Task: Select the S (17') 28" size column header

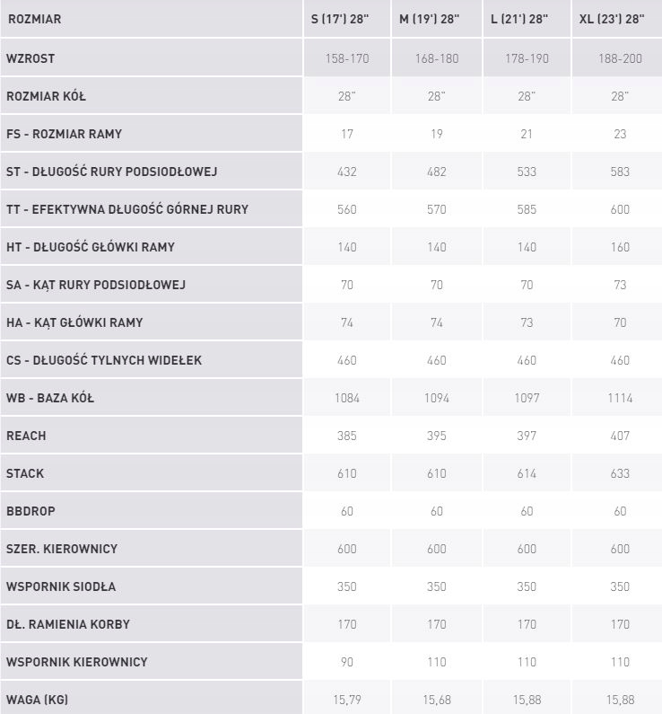Action: point(340,19)
